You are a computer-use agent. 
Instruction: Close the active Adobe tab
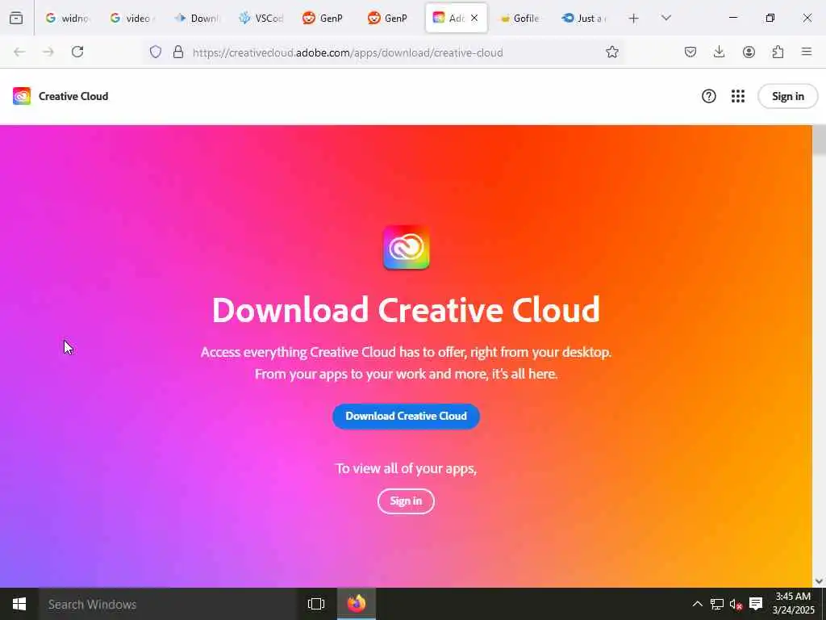(x=474, y=18)
